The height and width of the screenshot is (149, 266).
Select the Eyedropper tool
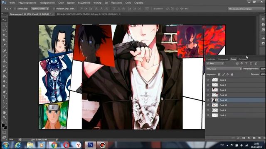click(4, 46)
